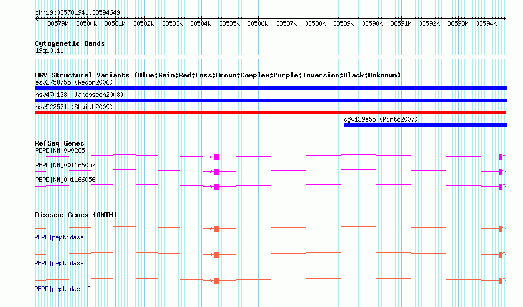523x307 pixels.
Task: Click the 38589k ruler tick label
Action: [x=343, y=23]
